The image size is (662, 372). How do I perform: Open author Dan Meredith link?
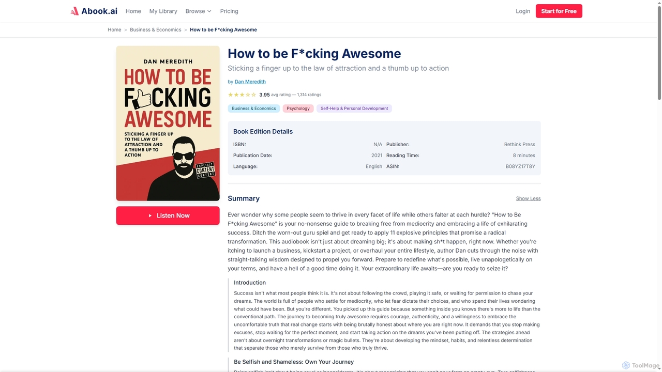click(x=250, y=82)
